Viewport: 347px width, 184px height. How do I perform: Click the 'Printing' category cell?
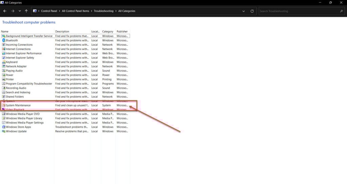pos(107,79)
